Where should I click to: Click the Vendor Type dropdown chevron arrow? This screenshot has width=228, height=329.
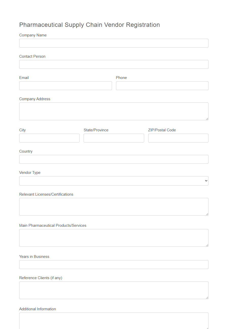(x=206, y=181)
